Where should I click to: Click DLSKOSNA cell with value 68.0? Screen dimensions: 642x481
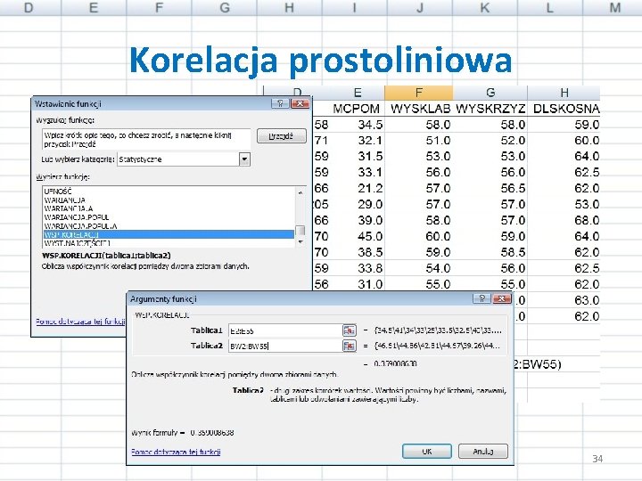tap(564, 220)
